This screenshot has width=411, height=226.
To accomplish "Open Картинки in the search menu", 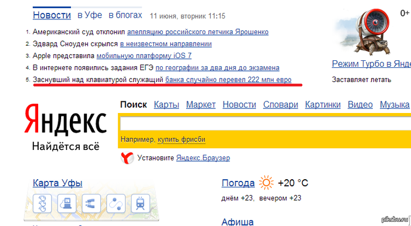I will [323, 105].
